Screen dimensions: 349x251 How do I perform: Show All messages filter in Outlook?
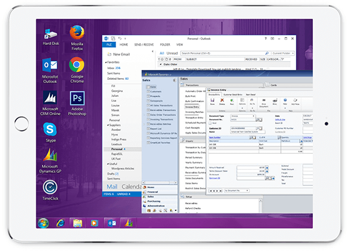[x=162, y=53]
